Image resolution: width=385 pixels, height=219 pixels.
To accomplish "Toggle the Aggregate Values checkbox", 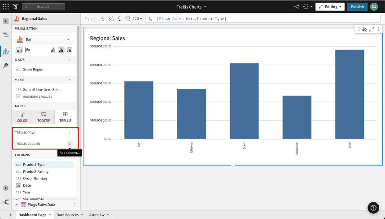I will click(x=18, y=96).
